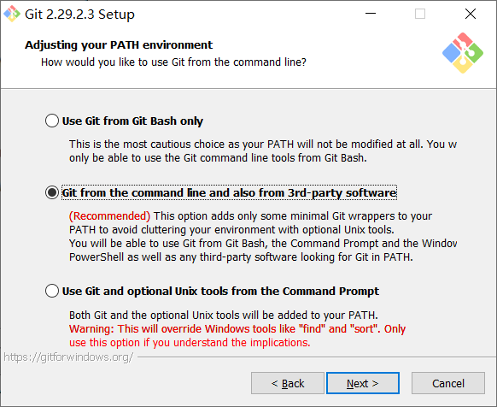Viewport: 497px width, 407px height.
Task: Click the 'Adjusting your PATH environment' heading
Action: (119, 45)
